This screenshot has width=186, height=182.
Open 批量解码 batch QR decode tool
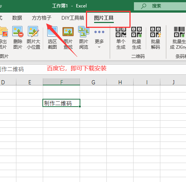click(155, 38)
